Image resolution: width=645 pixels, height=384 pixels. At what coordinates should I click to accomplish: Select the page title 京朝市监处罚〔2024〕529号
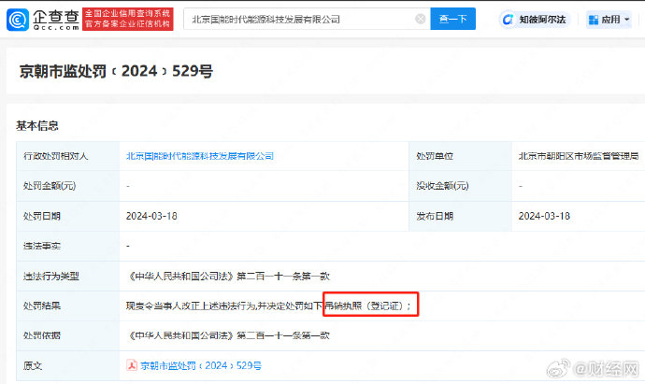point(116,71)
